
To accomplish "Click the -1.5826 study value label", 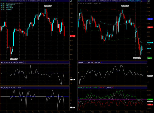I will [x=73, y=107].
